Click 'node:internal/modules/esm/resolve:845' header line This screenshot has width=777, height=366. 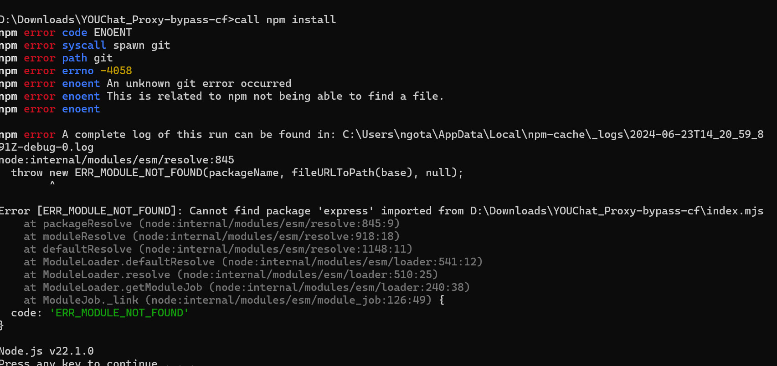click(117, 160)
